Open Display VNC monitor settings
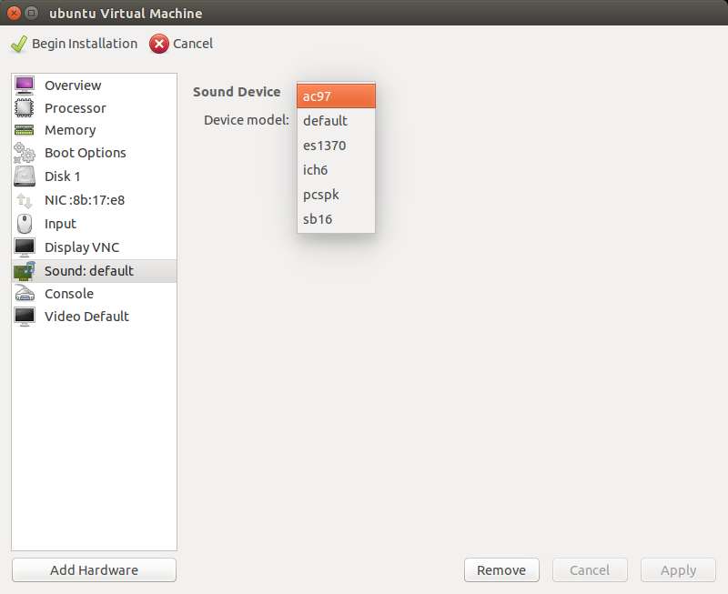The height and width of the screenshot is (594, 728). pyautogui.click(x=27, y=247)
